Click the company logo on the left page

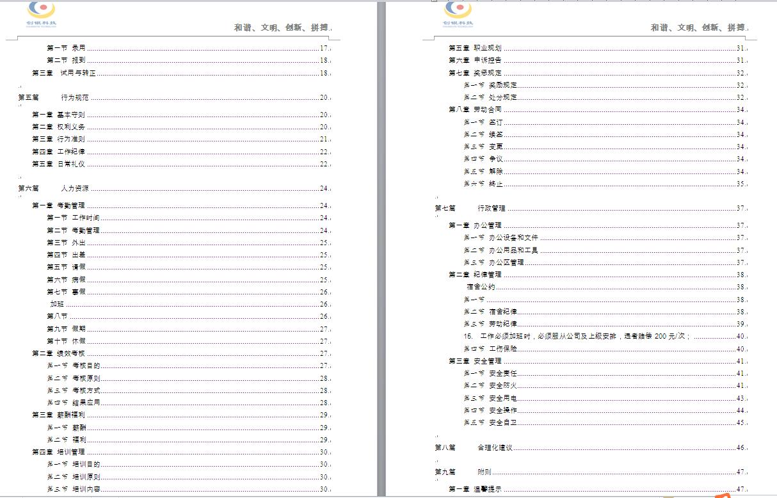[x=42, y=13]
